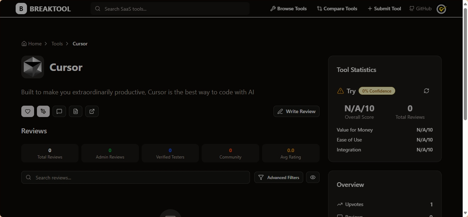The image size is (468, 217).
Task: Click the heart favorite icon under Cursor
Action: point(28,111)
